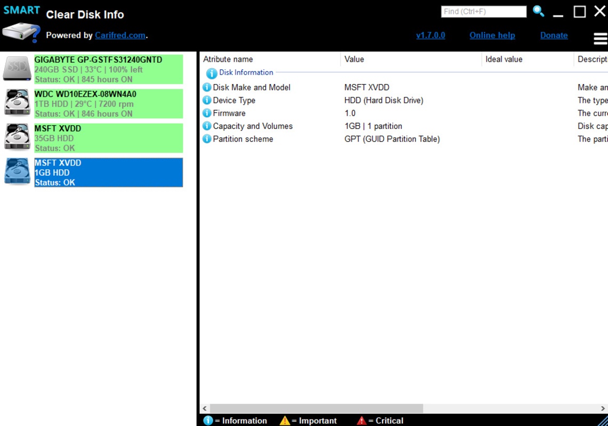Open the Carifred.com link

click(120, 35)
